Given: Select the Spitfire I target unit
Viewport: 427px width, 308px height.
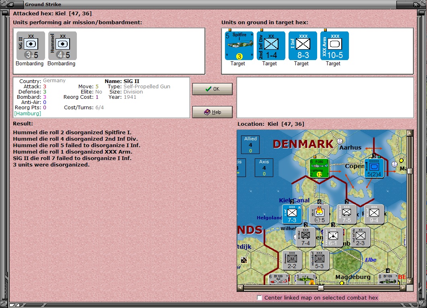Looking at the screenshot, I should tap(239, 46).
